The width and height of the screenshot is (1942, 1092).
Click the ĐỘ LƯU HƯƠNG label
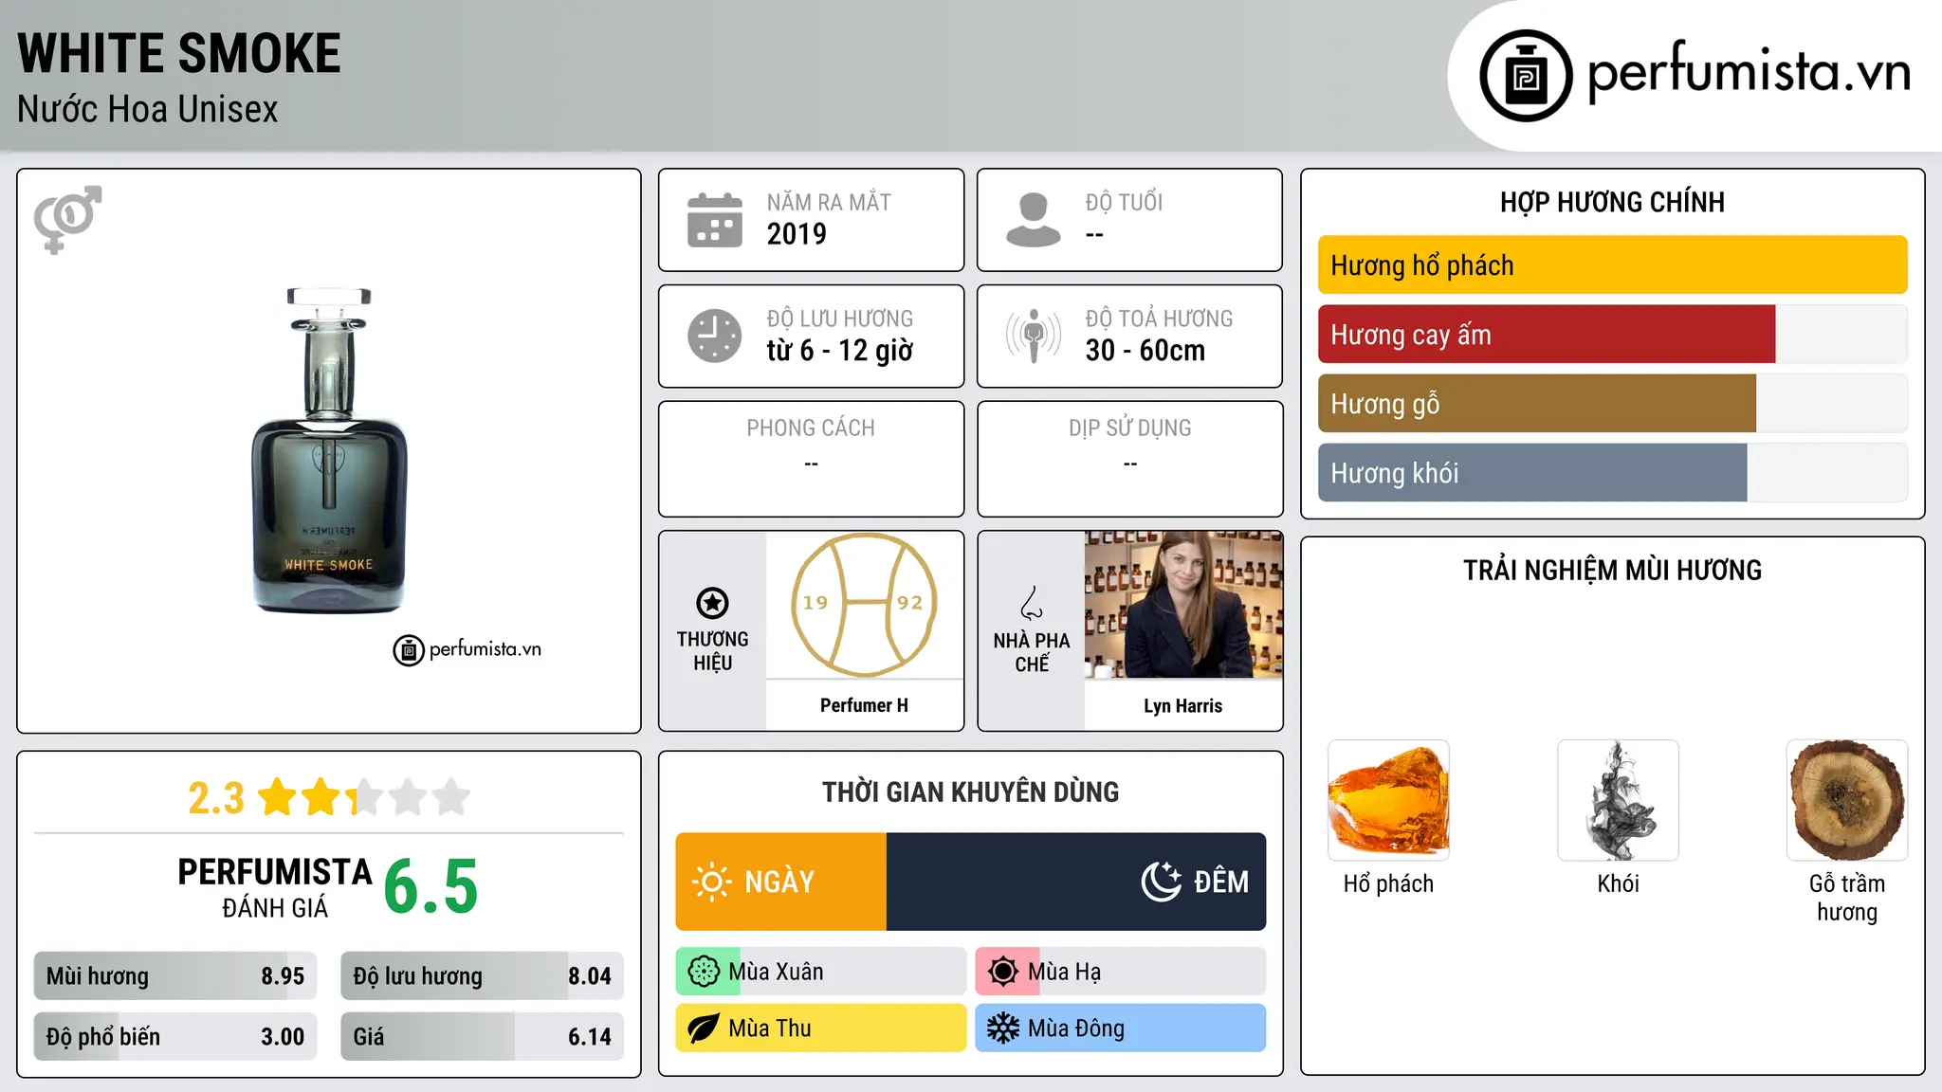pyautogui.click(x=840, y=318)
